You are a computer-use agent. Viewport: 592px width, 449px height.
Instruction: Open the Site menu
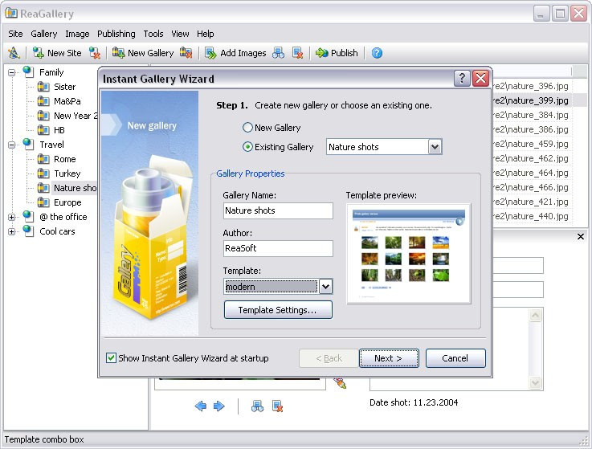[x=15, y=34]
